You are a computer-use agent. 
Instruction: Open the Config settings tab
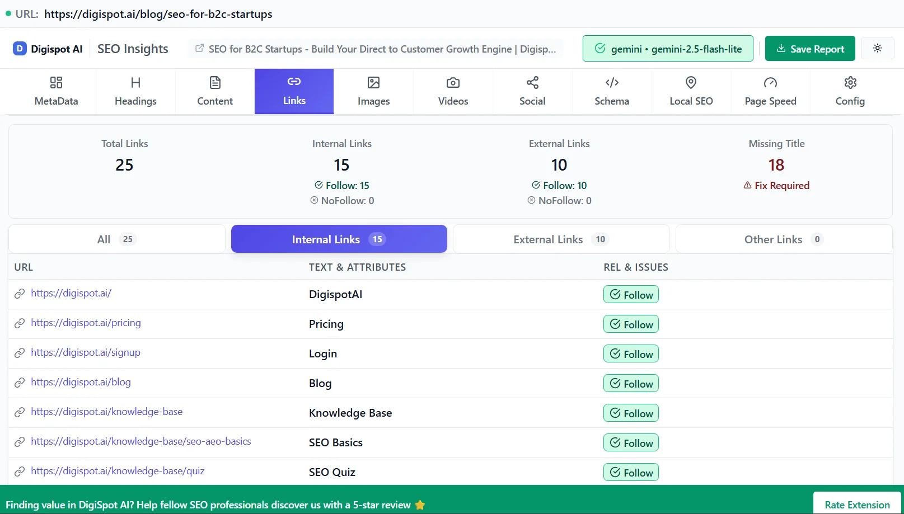[850, 92]
